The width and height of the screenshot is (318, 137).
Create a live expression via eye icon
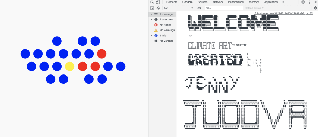199,8
